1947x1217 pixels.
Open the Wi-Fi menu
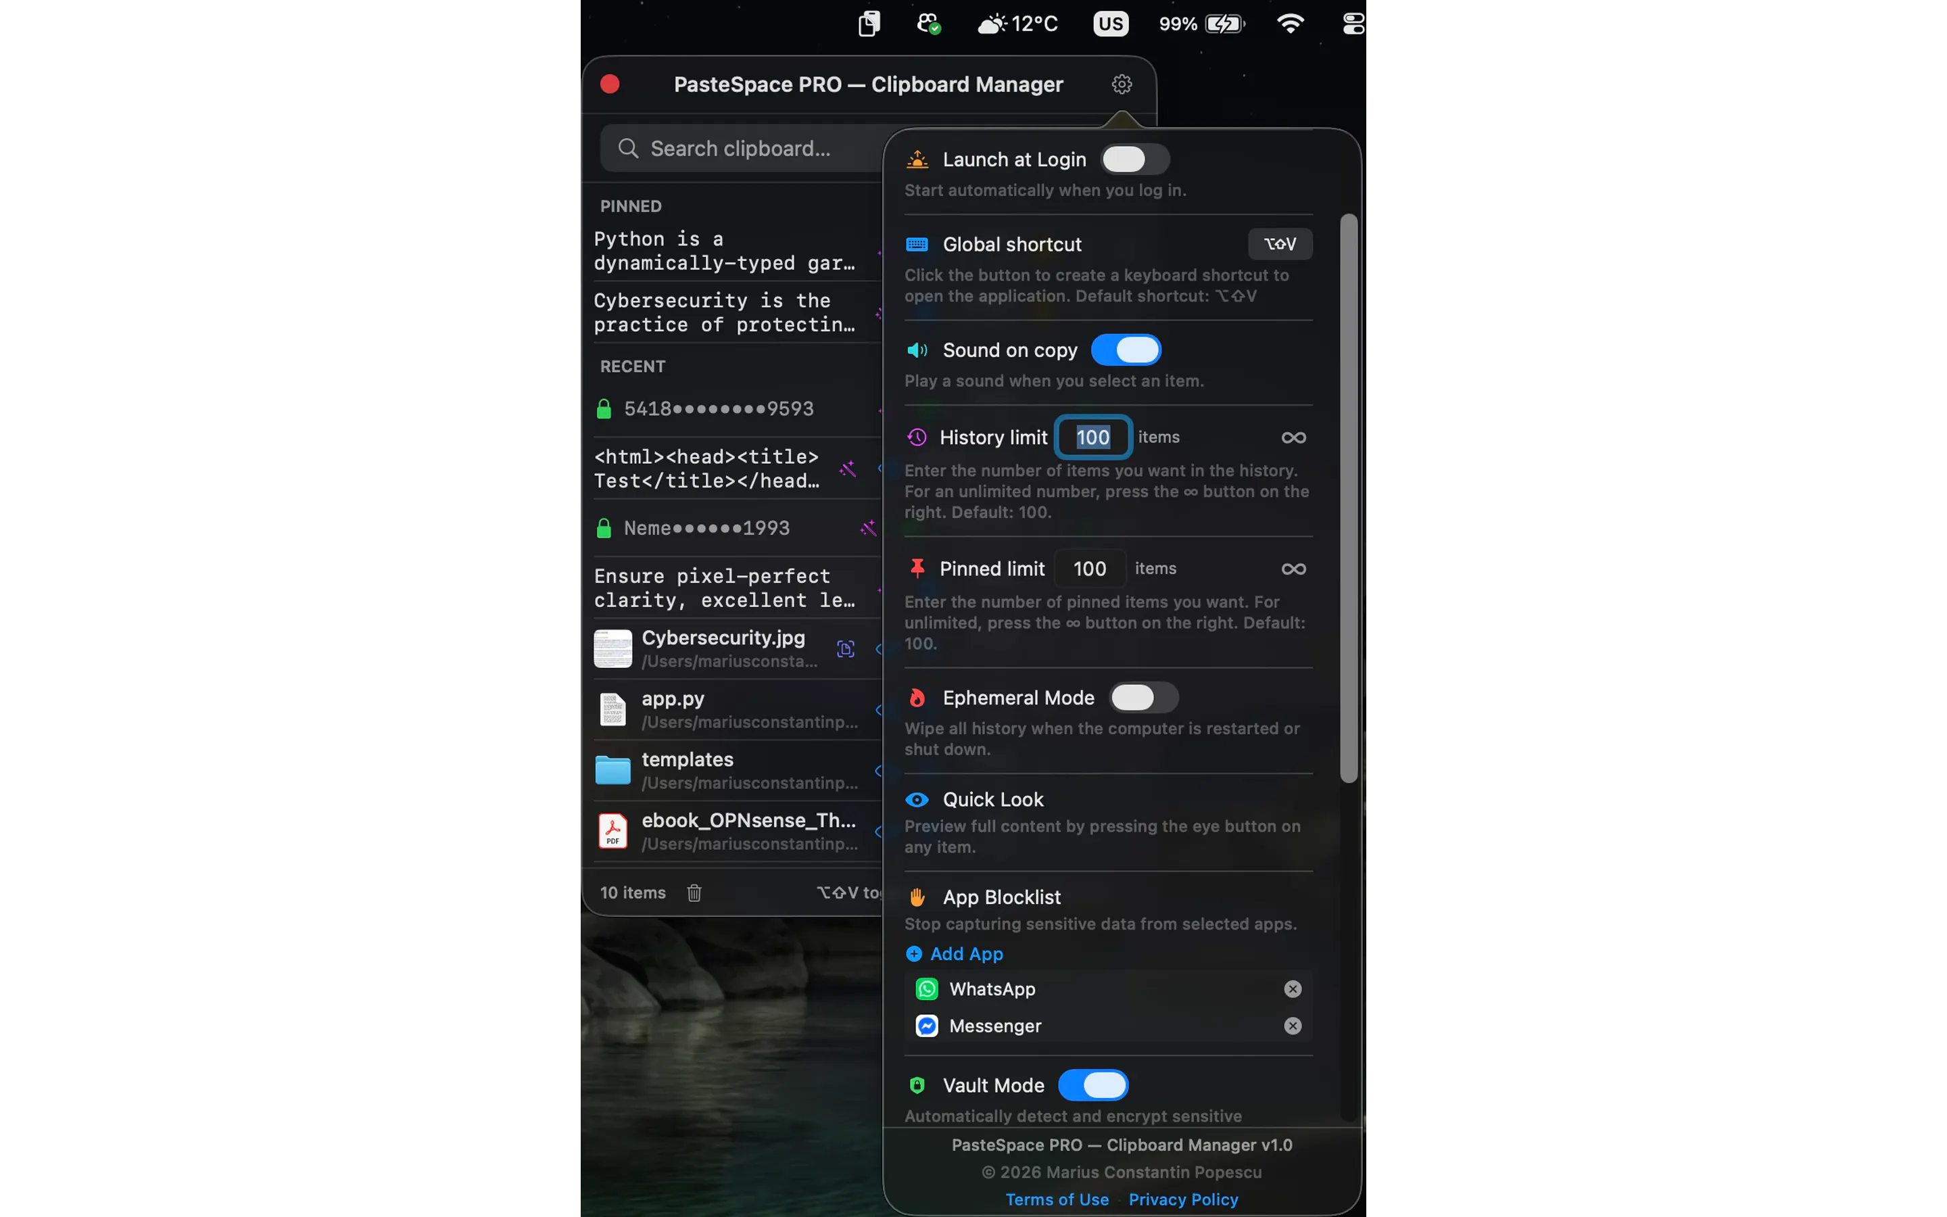pyautogui.click(x=1291, y=24)
